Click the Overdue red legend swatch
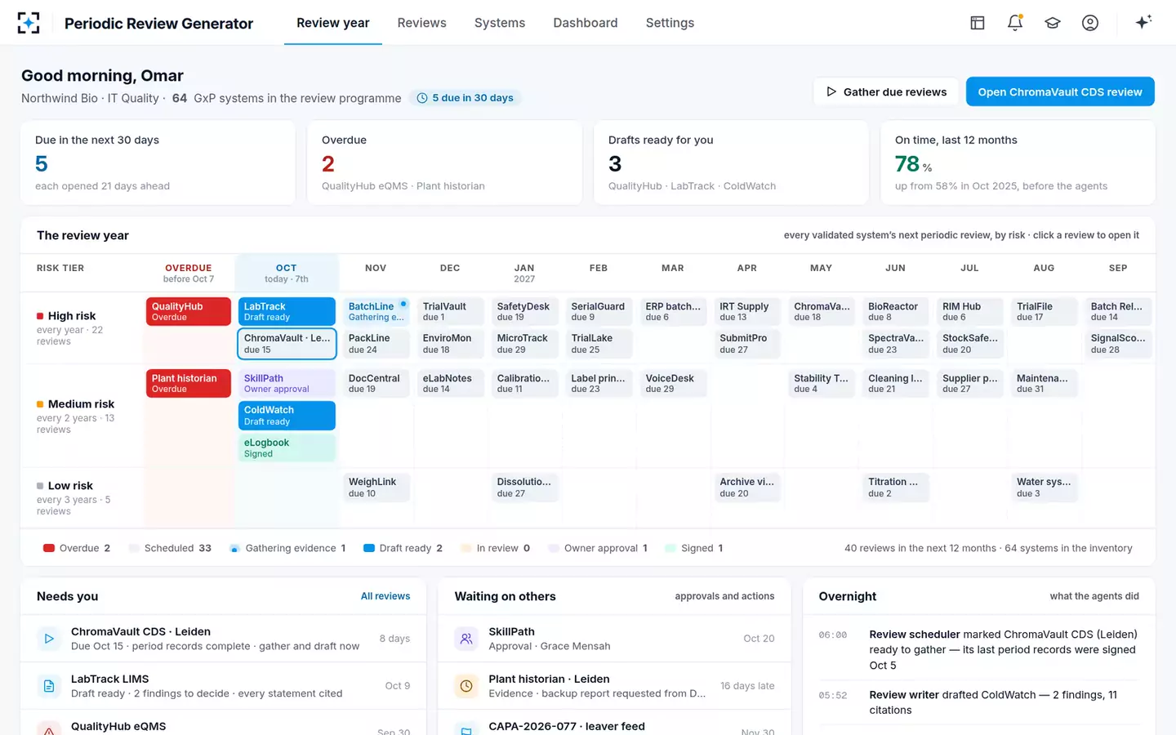 coord(49,548)
